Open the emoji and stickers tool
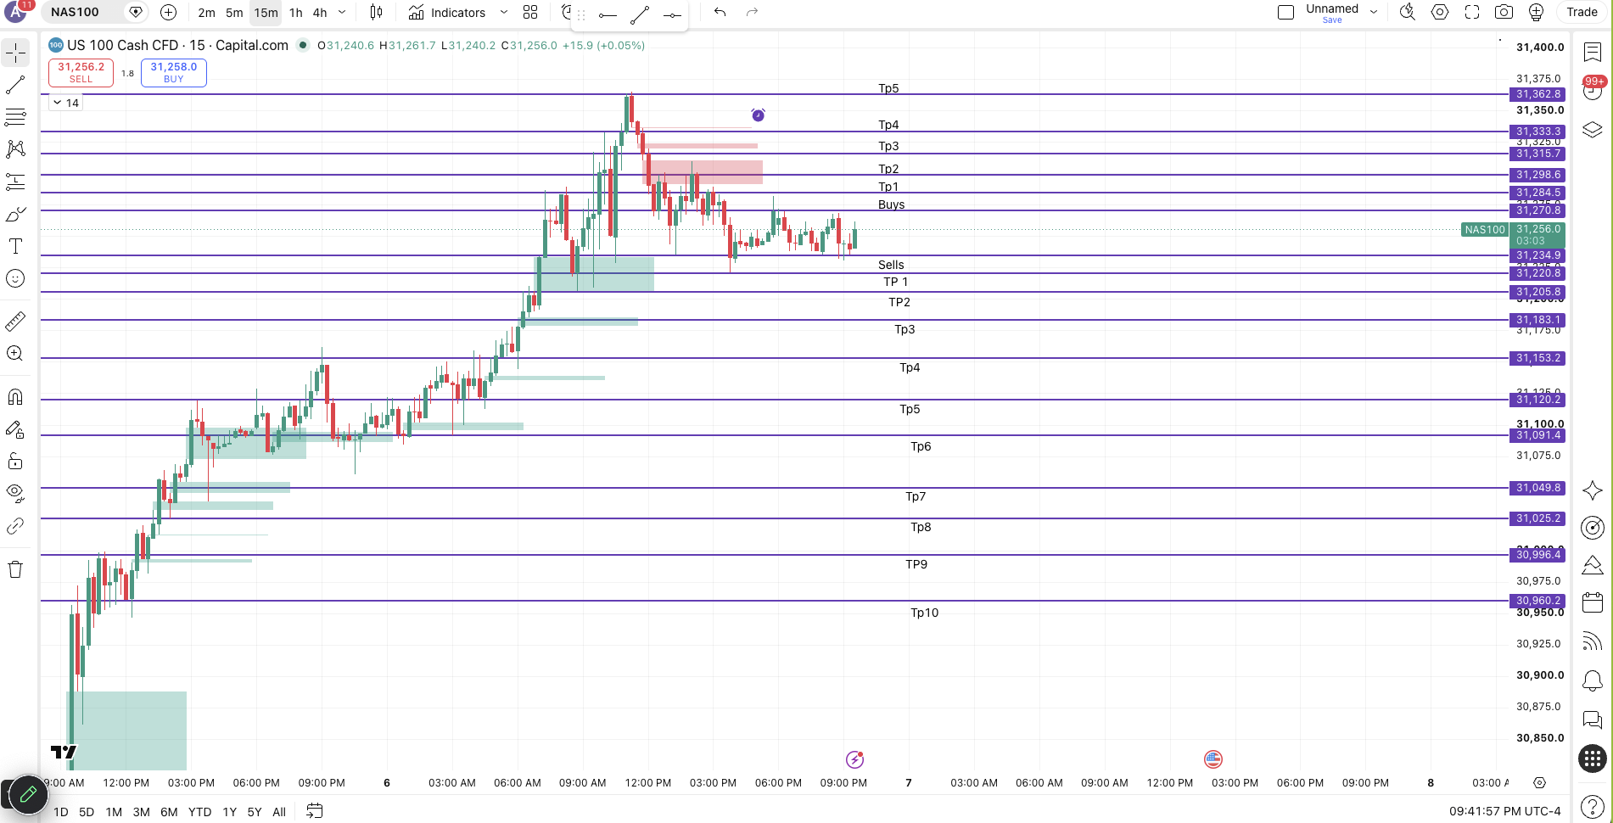This screenshot has height=823, width=1613. [x=15, y=278]
